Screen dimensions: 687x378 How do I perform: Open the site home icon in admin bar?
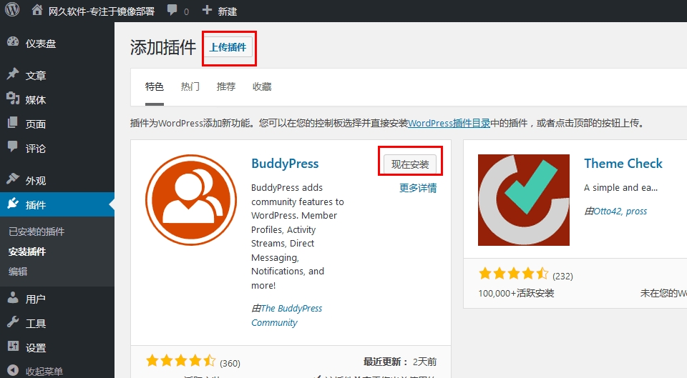pos(37,11)
